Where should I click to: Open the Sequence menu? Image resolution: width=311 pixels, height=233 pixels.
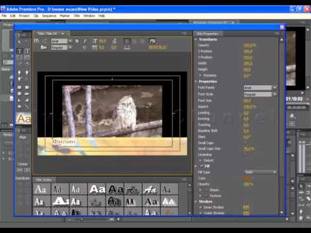[49, 16]
